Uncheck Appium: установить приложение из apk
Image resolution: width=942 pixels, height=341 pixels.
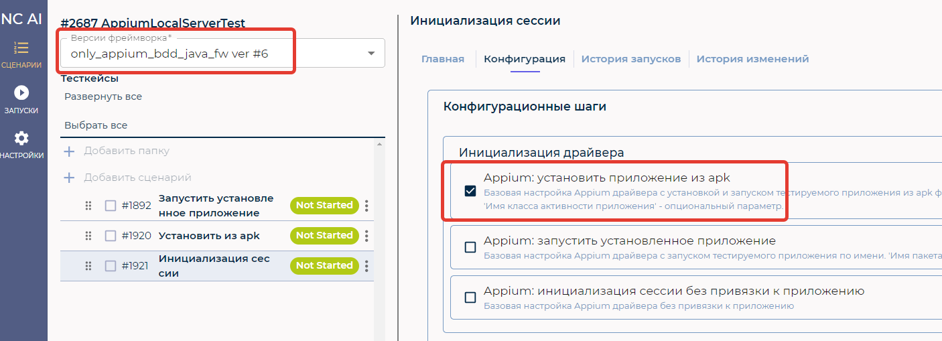click(x=470, y=191)
